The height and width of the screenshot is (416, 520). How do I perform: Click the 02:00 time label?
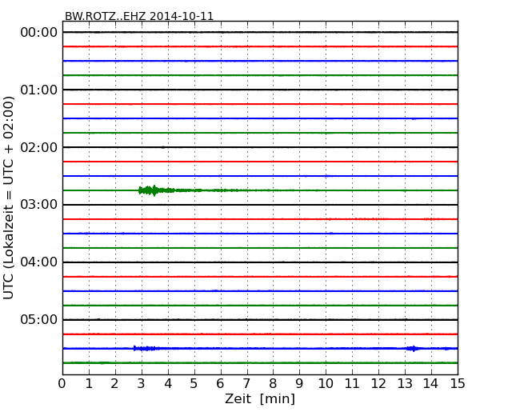(39, 147)
